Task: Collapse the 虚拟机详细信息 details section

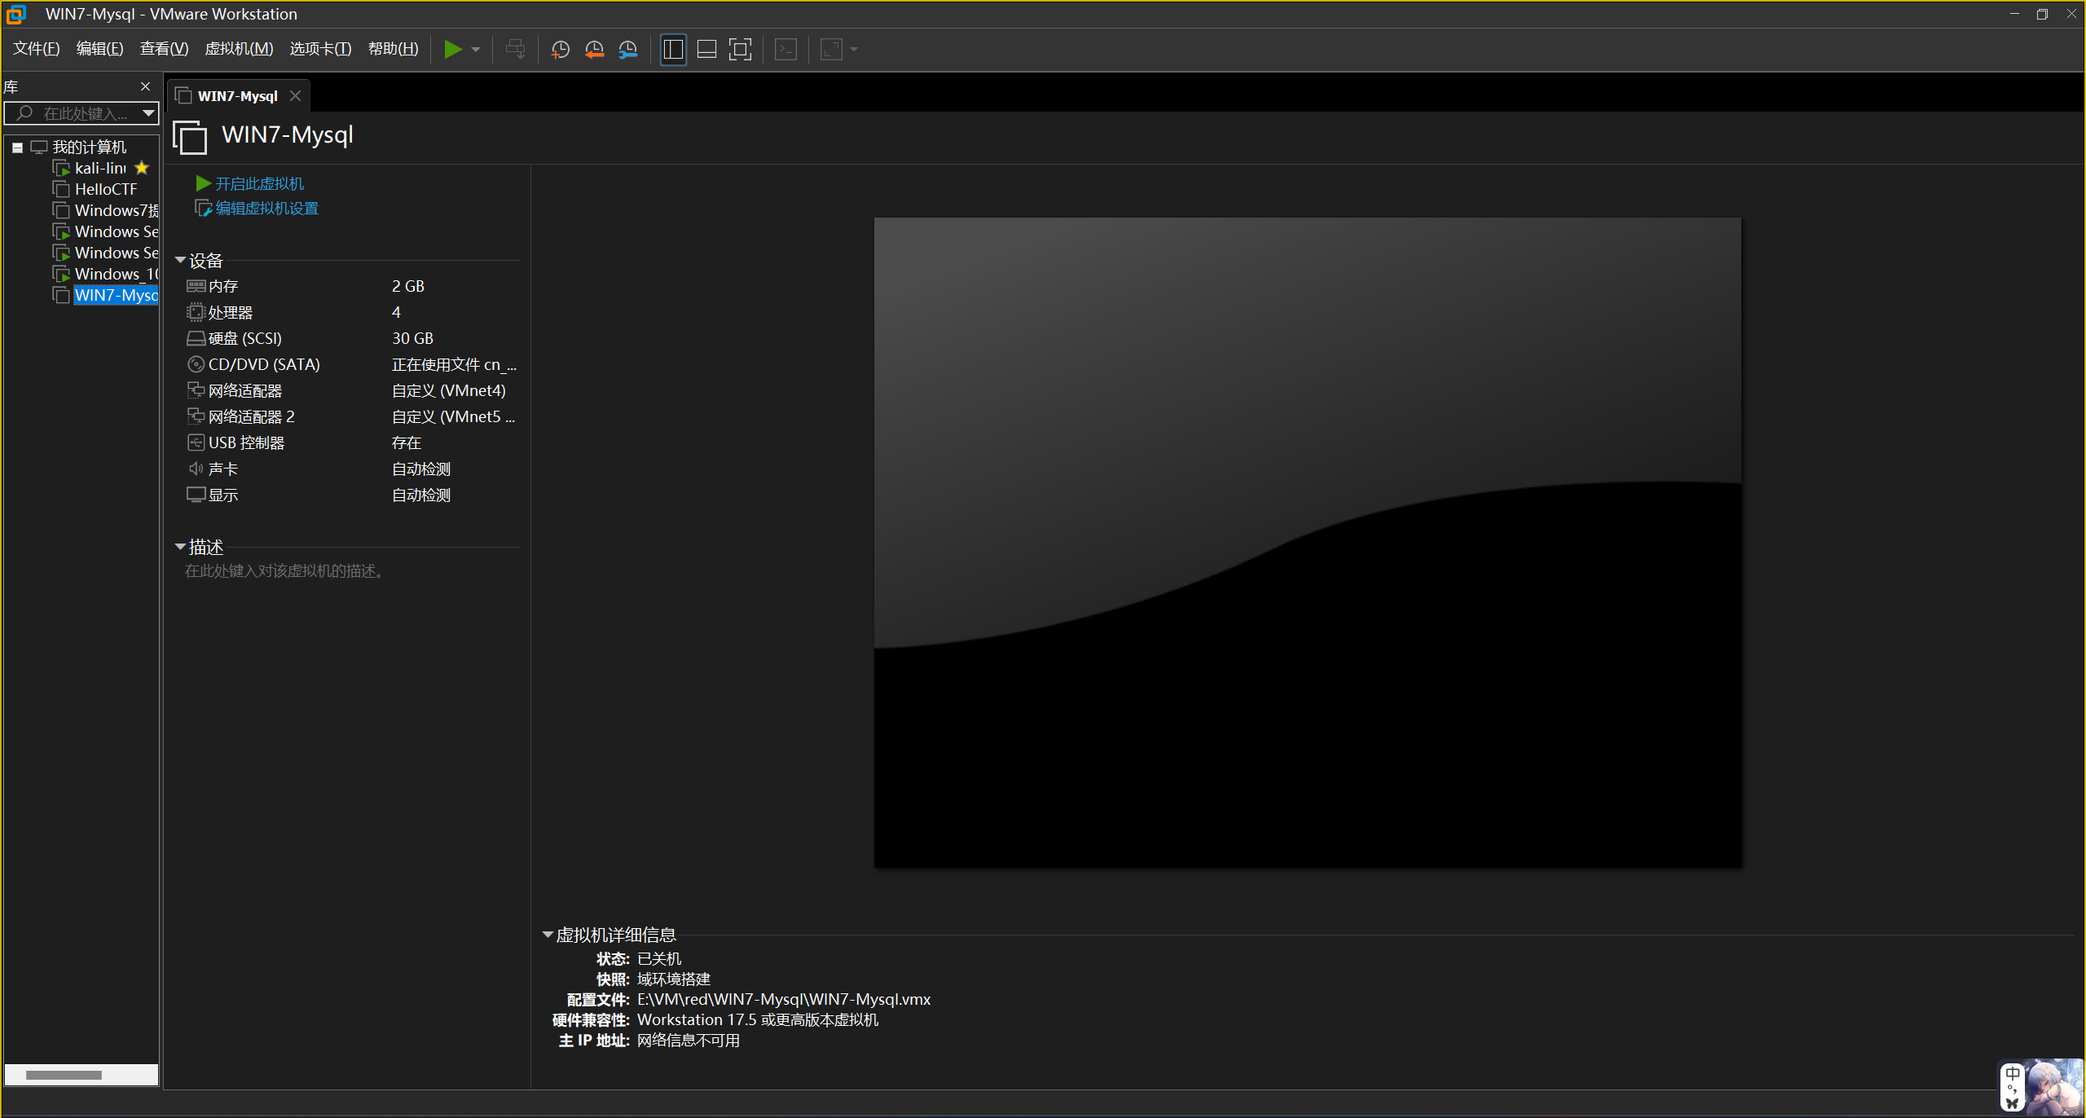Action: click(548, 935)
